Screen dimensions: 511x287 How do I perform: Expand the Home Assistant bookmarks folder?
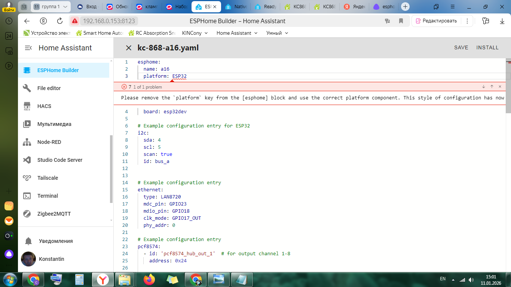coord(237,33)
